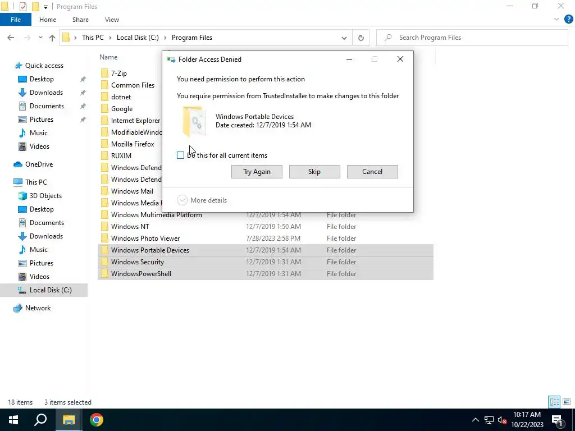Click File Explorer on the taskbar
Image resolution: width=575 pixels, height=431 pixels.
point(69,420)
